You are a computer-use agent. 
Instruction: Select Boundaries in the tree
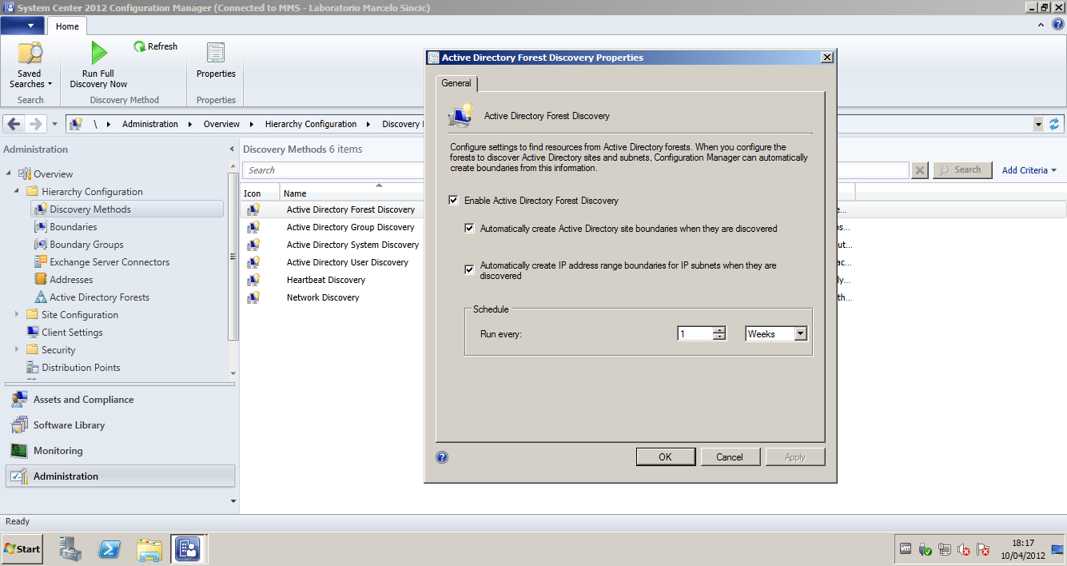[x=73, y=227]
